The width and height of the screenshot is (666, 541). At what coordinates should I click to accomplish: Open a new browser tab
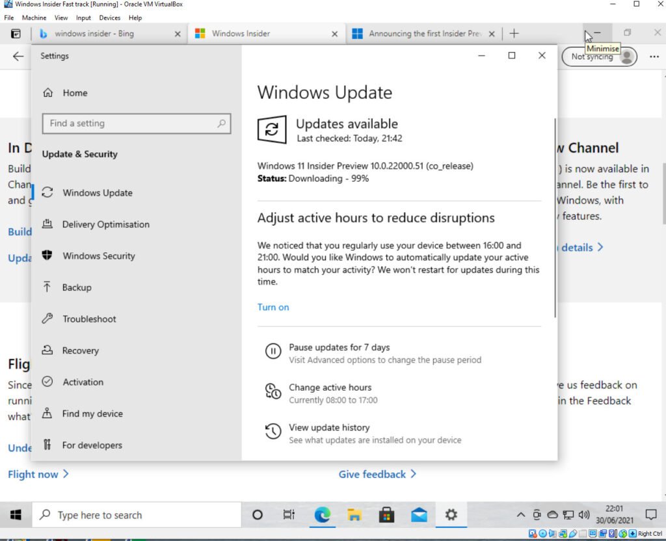(514, 34)
